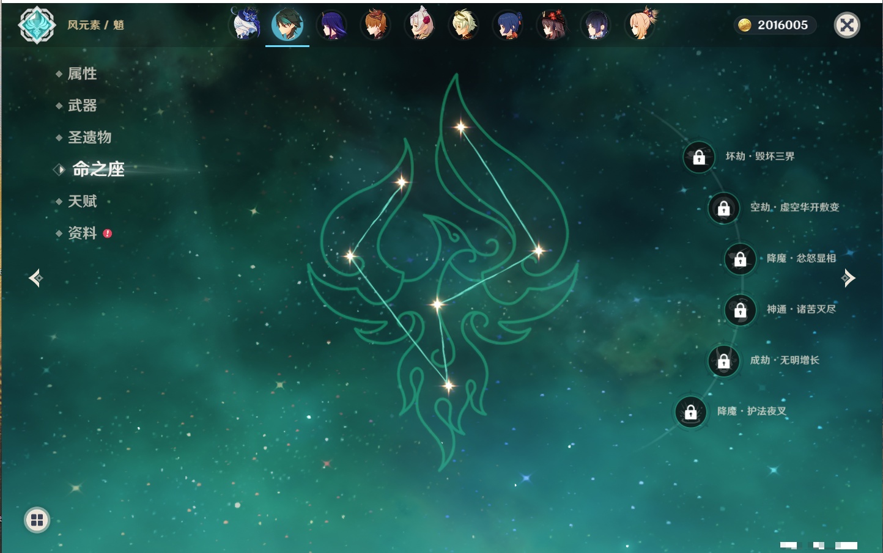This screenshot has height=553, width=883.
Task: Select the blond-haired character in sixth slot
Action: click(464, 25)
